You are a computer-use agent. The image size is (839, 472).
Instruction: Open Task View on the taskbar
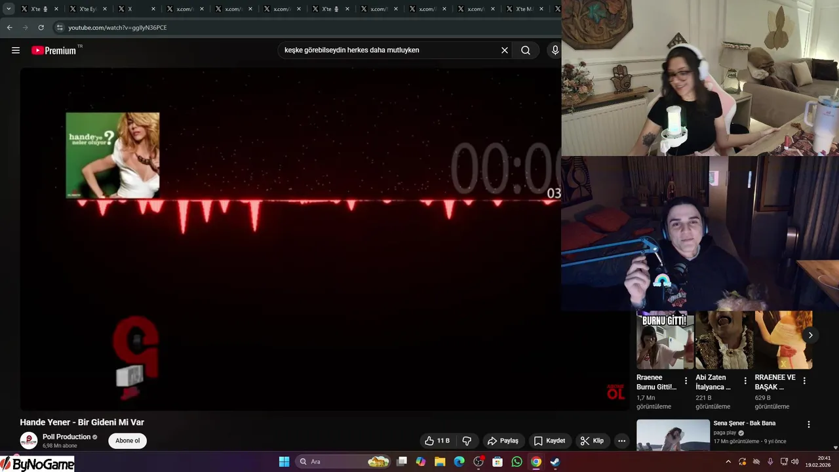click(402, 462)
